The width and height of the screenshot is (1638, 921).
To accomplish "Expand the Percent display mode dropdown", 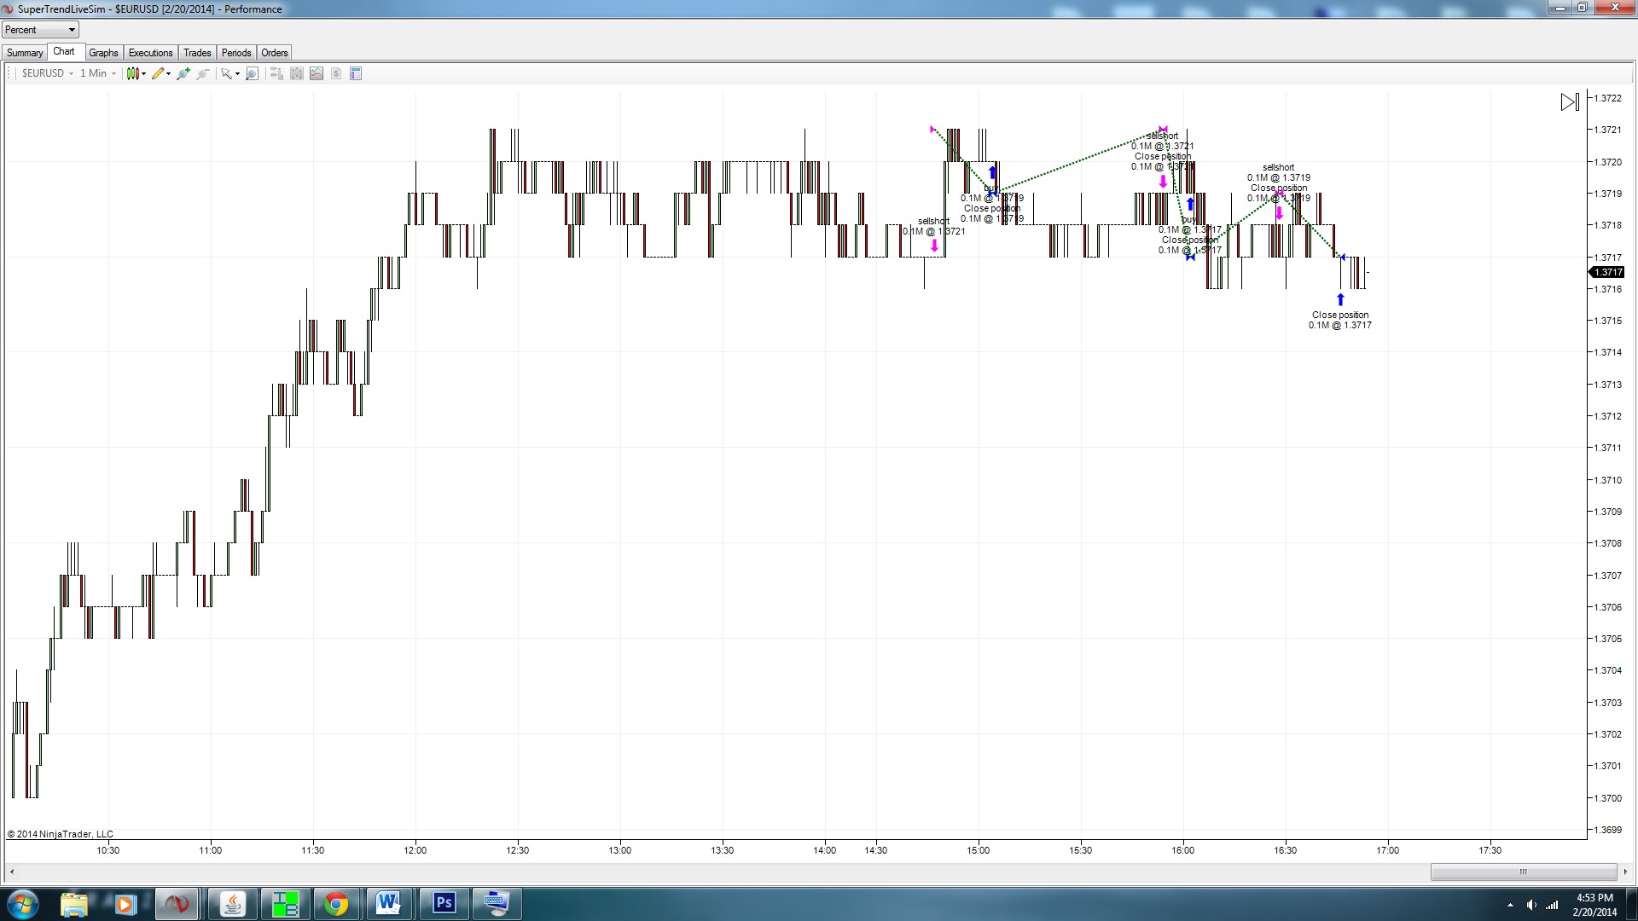I will point(40,30).
